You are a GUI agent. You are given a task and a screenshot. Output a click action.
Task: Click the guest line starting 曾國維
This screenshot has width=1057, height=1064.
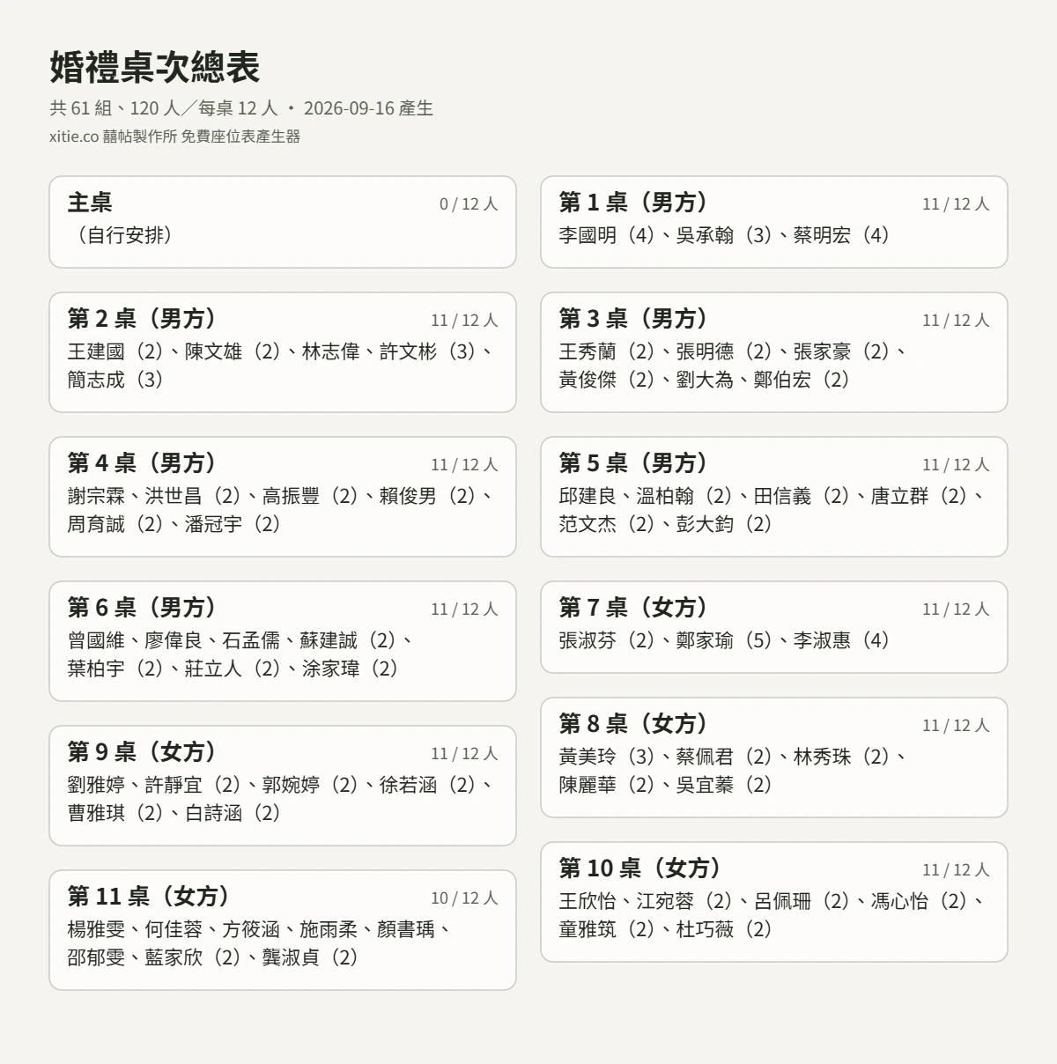241,640
